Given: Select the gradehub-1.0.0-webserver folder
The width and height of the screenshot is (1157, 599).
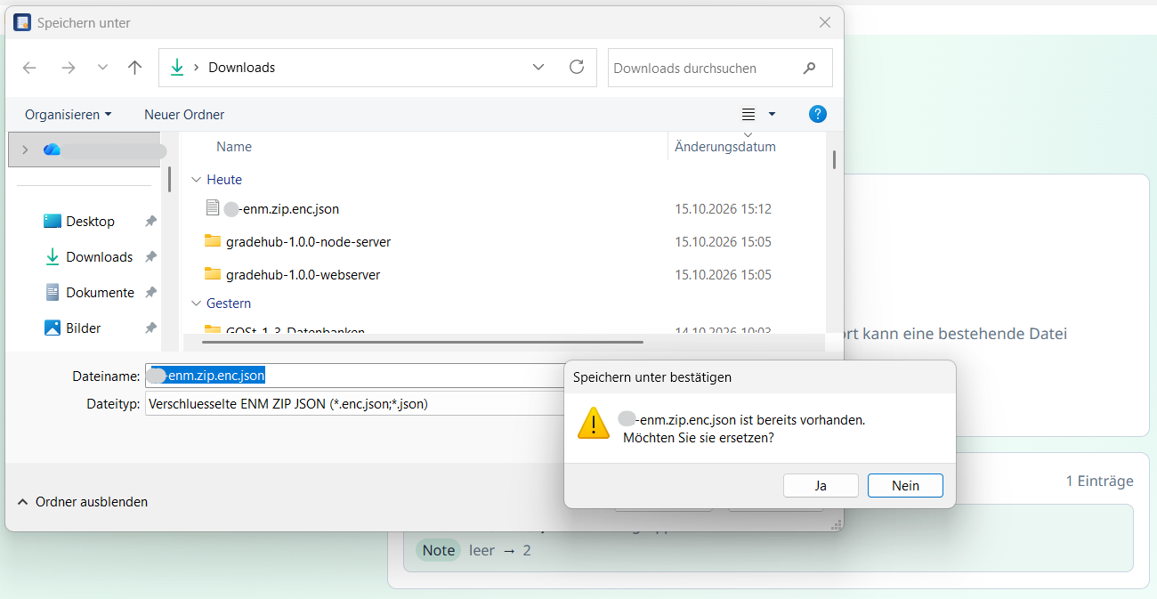Looking at the screenshot, I should [x=303, y=275].
